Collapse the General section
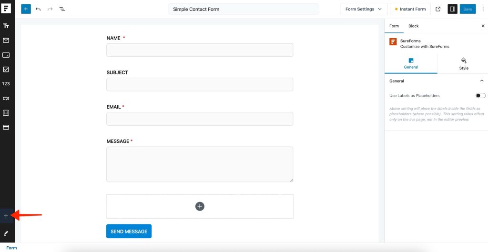This screenshot has width=488, height=252. (482, 81)
